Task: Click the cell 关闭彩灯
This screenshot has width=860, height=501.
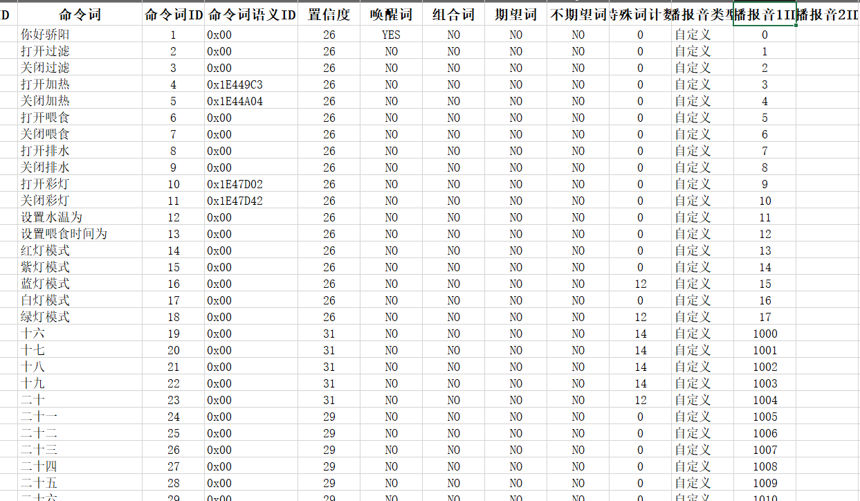Action: (x=80, y=201)
